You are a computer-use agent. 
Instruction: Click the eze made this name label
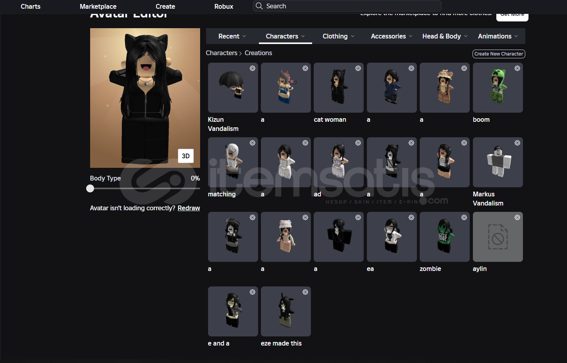pos(281,343)
